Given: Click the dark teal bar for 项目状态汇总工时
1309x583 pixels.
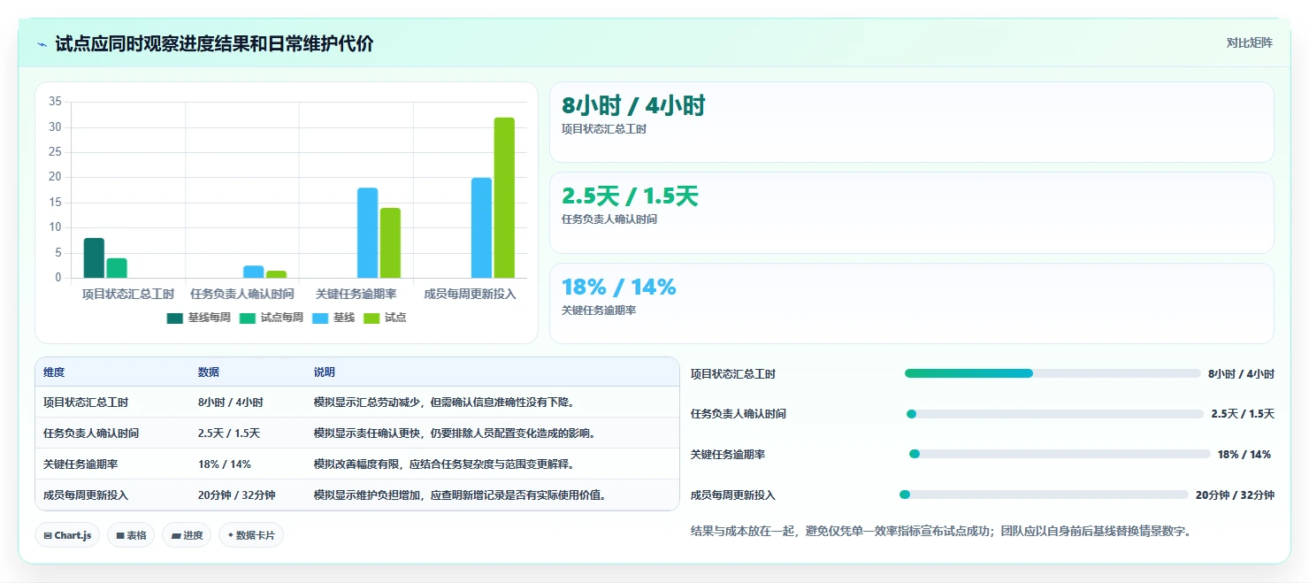Looking at the screenshot, I should pos(94,257).
